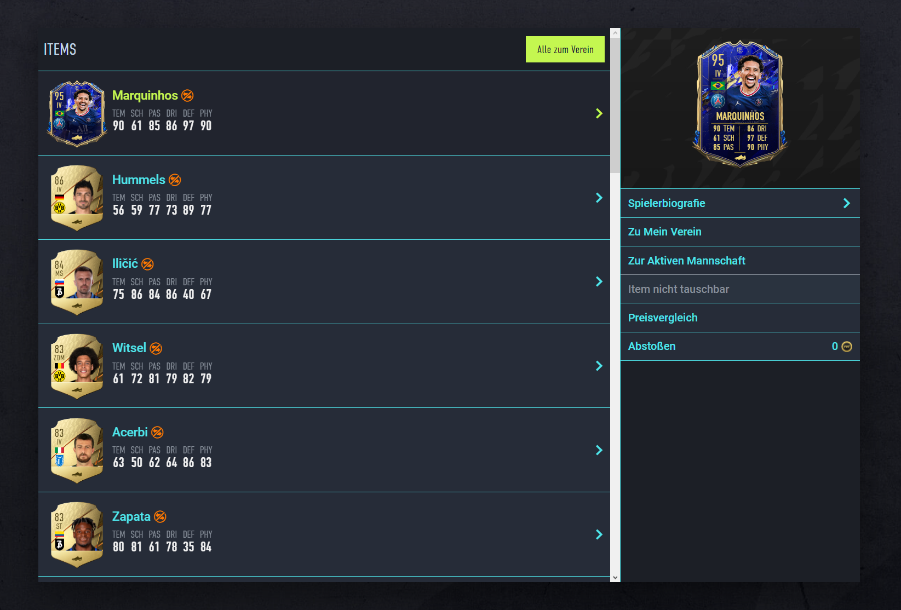This screenshot has height=610, width=901.
Task: Click the untradeable icon beside Iličić
Action: point(147,264)
